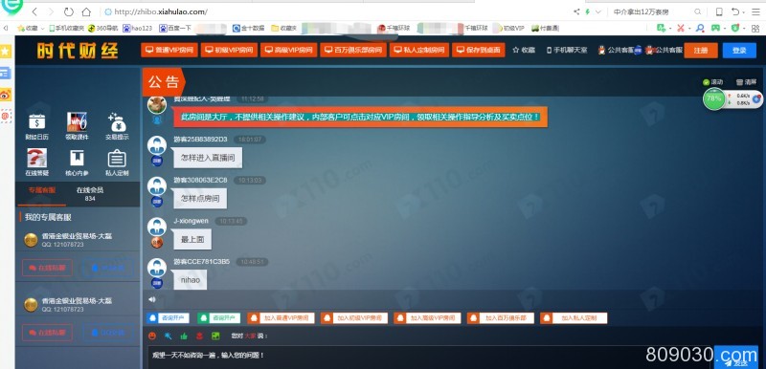Click the green lightning speed-mode icon
This screenshot has width=766, height=369.
coord(588,11)
